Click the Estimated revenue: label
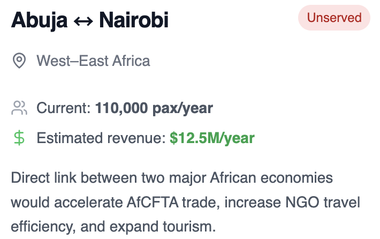 pos(101,138)
